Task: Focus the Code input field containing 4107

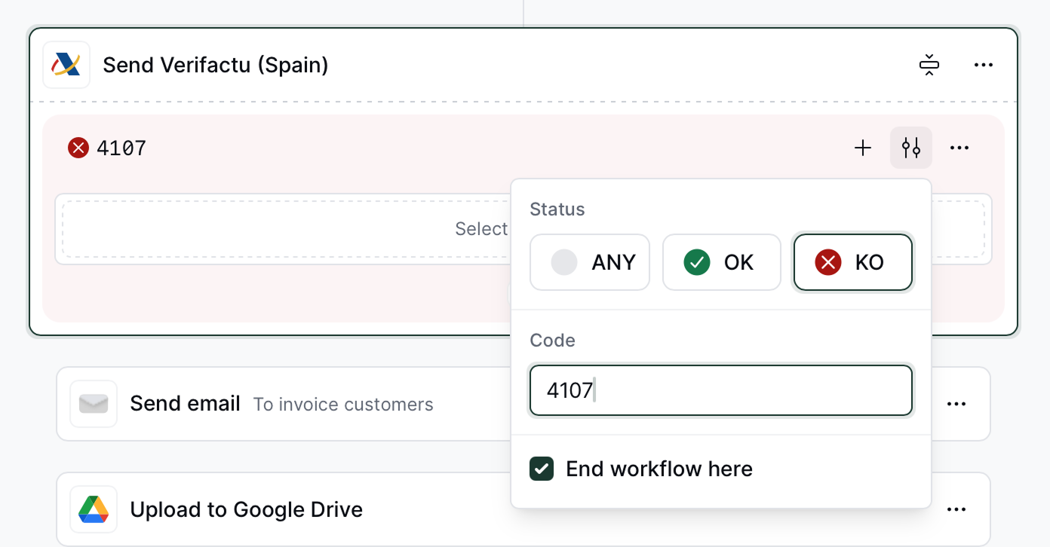Action: 721,390
